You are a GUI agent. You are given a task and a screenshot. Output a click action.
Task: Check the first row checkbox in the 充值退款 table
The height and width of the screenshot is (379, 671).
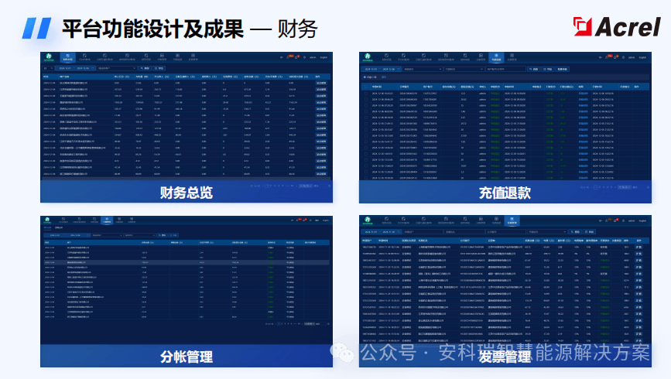coord(365,93)
